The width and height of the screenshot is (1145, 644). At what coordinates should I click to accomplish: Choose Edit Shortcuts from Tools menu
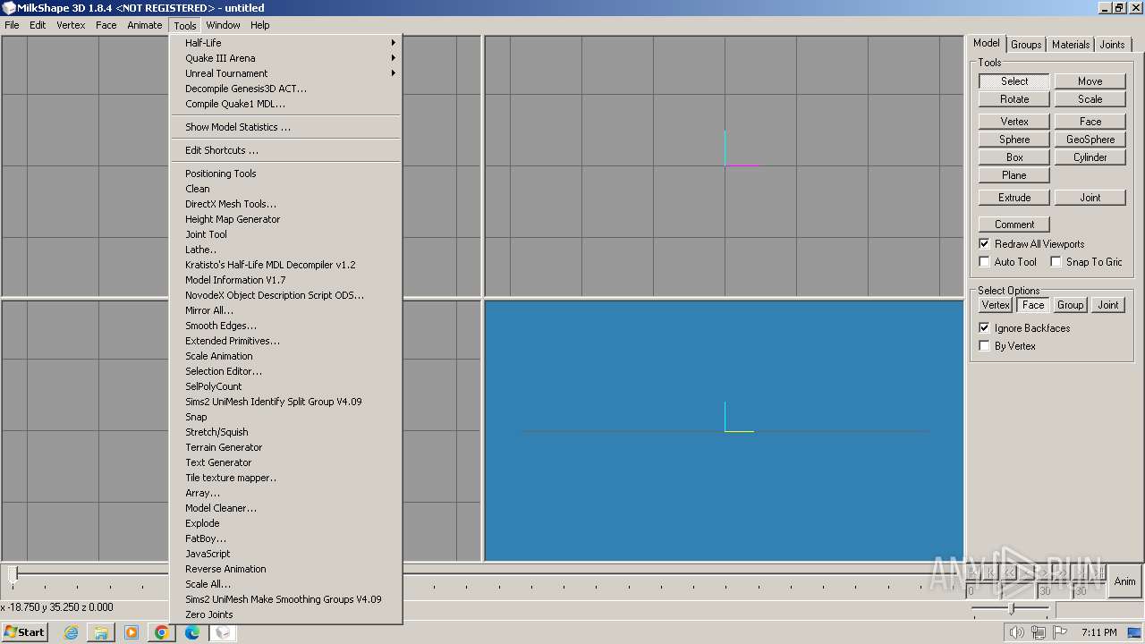[286, 150]
